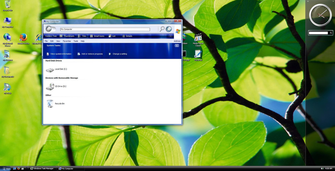Switch to Details view
Screen dimensions: 335x171
click(x=127, y=36)
